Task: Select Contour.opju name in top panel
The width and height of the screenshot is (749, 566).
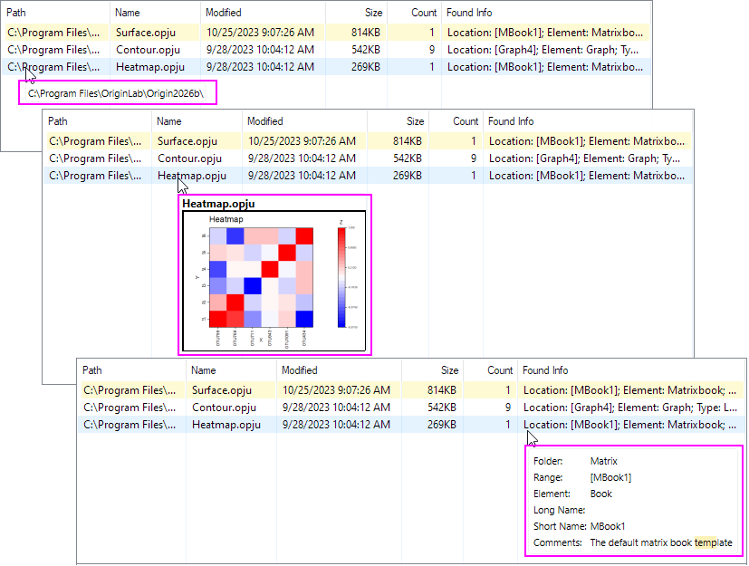Action: tap(149, 50)
